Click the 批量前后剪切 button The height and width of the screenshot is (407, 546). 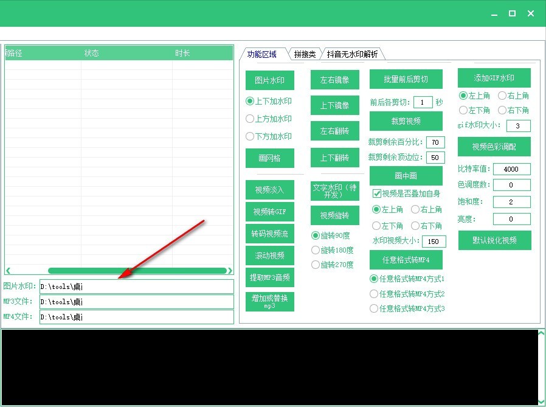(x=406, y=79)
